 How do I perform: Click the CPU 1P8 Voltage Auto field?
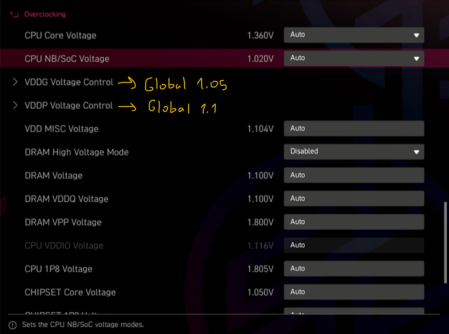point(354,269)
